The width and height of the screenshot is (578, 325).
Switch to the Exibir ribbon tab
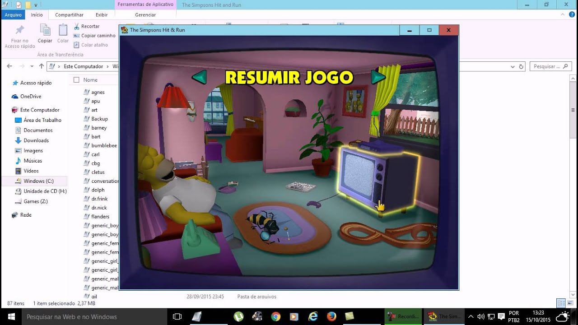coord(102,15)
